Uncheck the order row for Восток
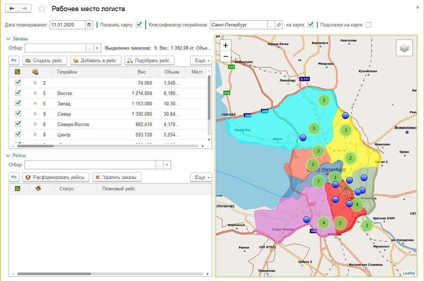Image resolution: width=424 pixels, height=281 pixels. click(x=18, y=93)
